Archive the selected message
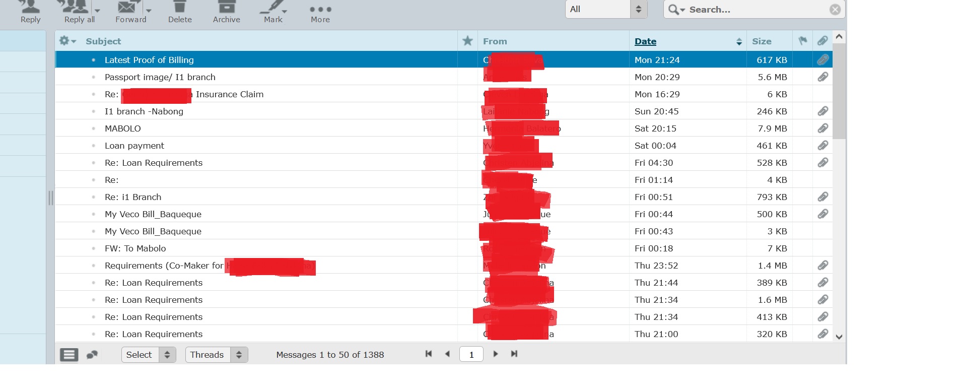Viewport: 960px width, 391px height. [226, 12]
